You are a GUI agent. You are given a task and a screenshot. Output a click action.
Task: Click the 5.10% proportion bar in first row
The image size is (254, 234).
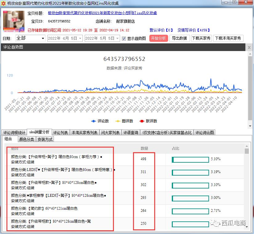(x=190, y=159)
